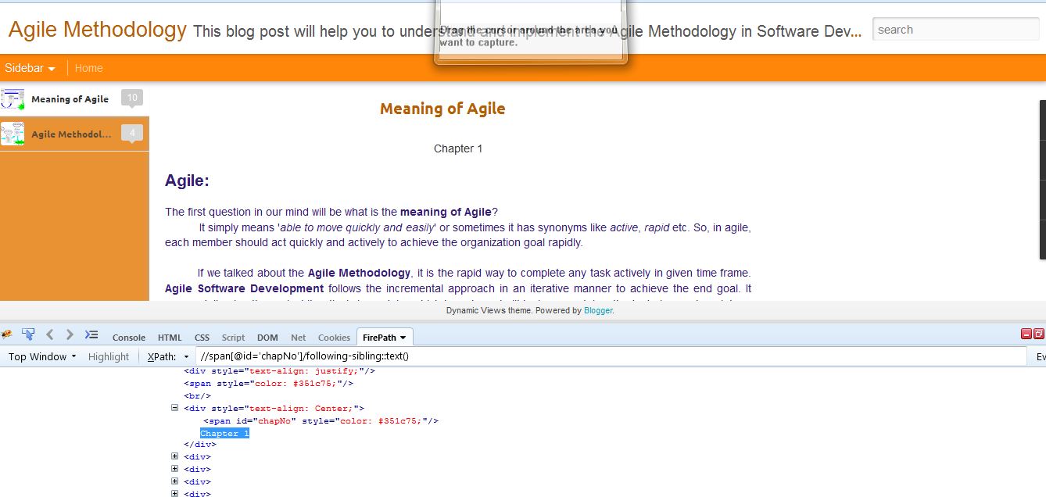Minimize the Firebug panel icon
1046x497 pixels.
click(x=1026, y=334)
